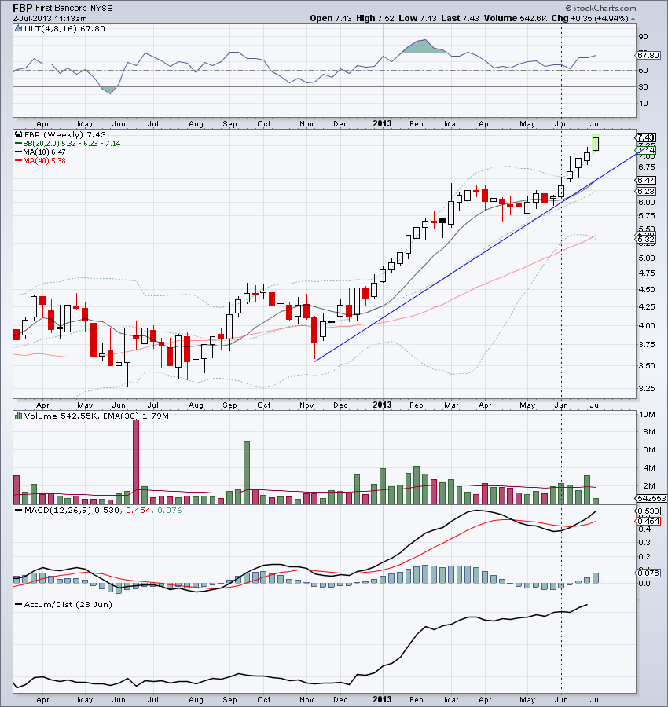Image resolution: width=668 pixels, height=707 pixels.
Task: Click the 2-Jul-2013 11:13am timestamp
Action: click(50, 19)
